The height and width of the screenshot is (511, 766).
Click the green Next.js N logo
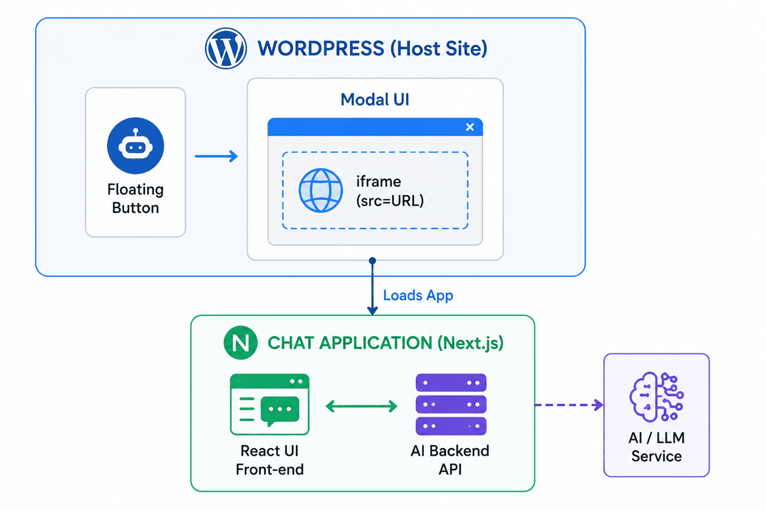[x=239, y=343]
